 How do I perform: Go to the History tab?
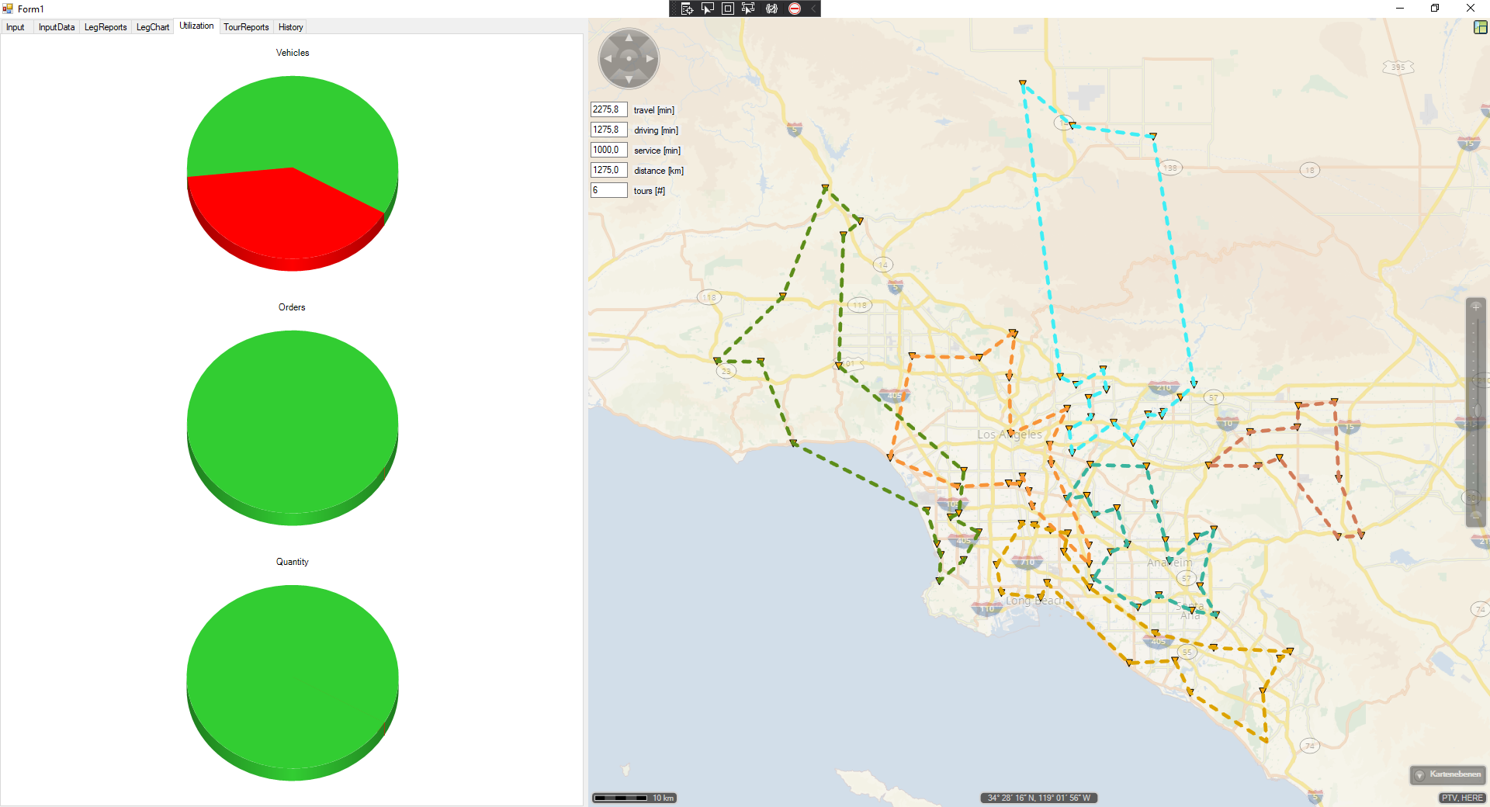(291, 27)
